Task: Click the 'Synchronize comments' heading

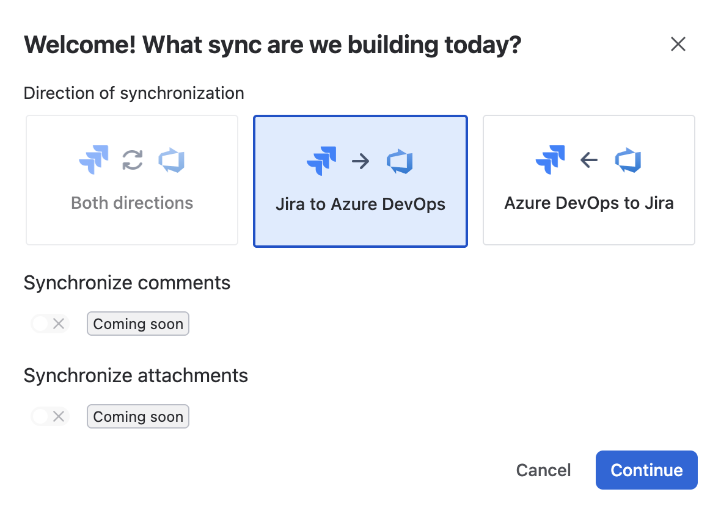Action: click(127, 283)
